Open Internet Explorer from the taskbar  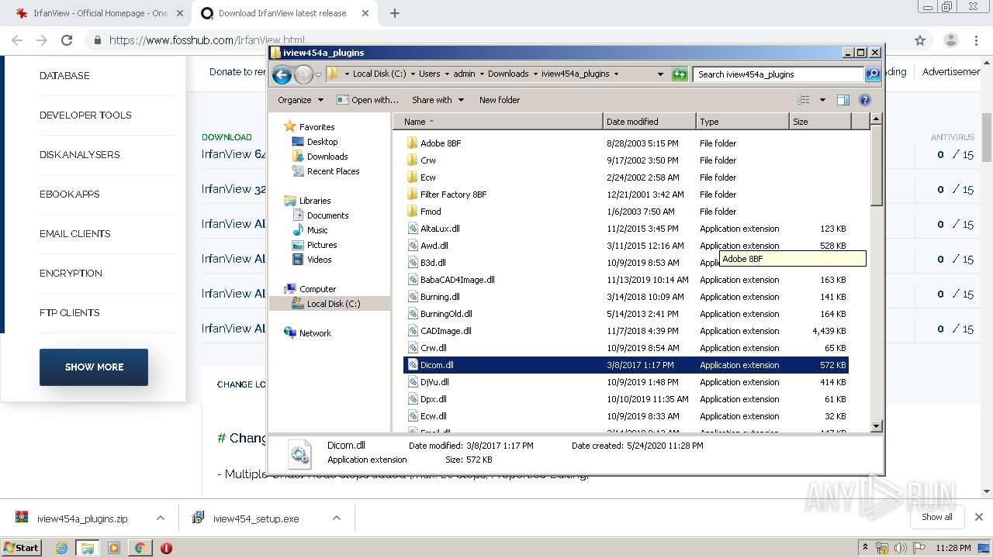(61, 548)
